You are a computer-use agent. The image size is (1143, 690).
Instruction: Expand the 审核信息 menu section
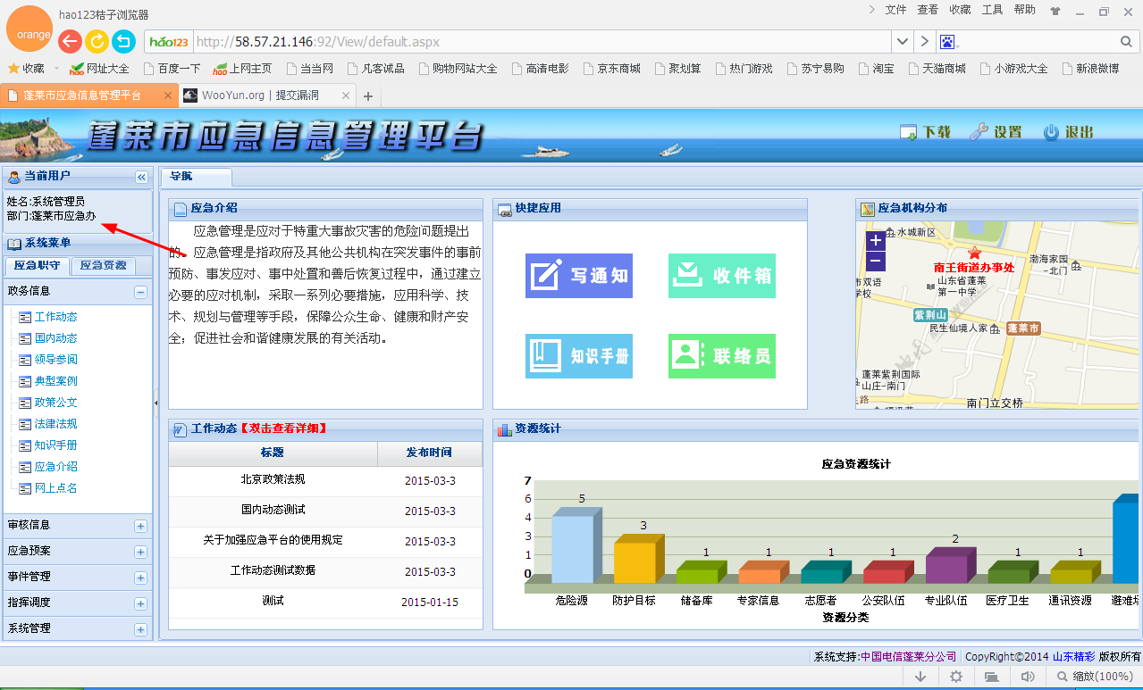140,526
